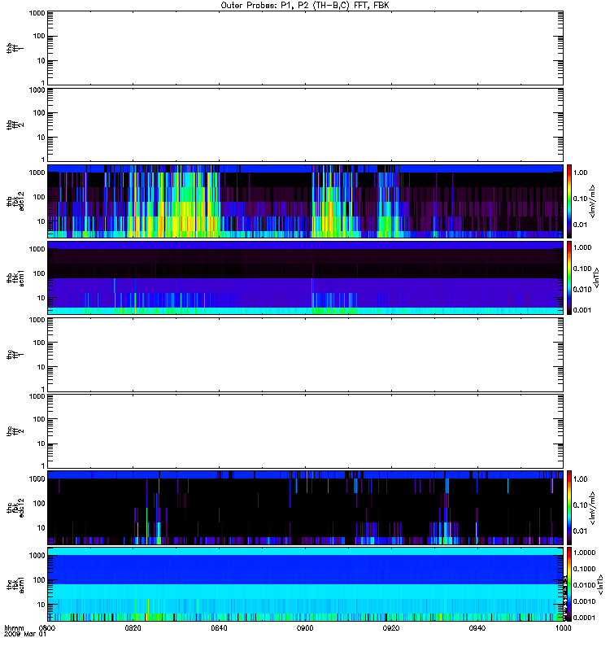Click the mV/m unit label beside the thc edc12 color bar
The width and height of the screenshot is (610, 651).
pyautogui.click(x=593, y=508)
